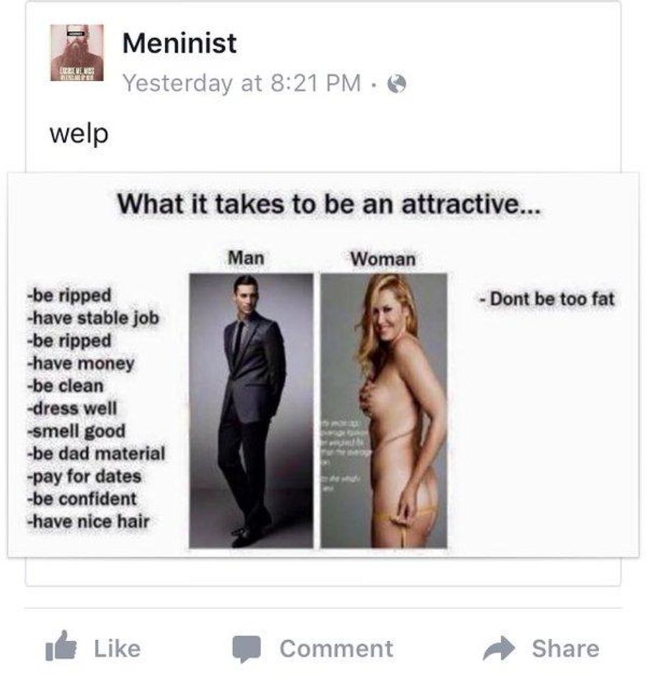The height and width of the screenshot is (685, 646).
Task: Click the 'be dad material' list line
Action: click(x=96, y=454)
